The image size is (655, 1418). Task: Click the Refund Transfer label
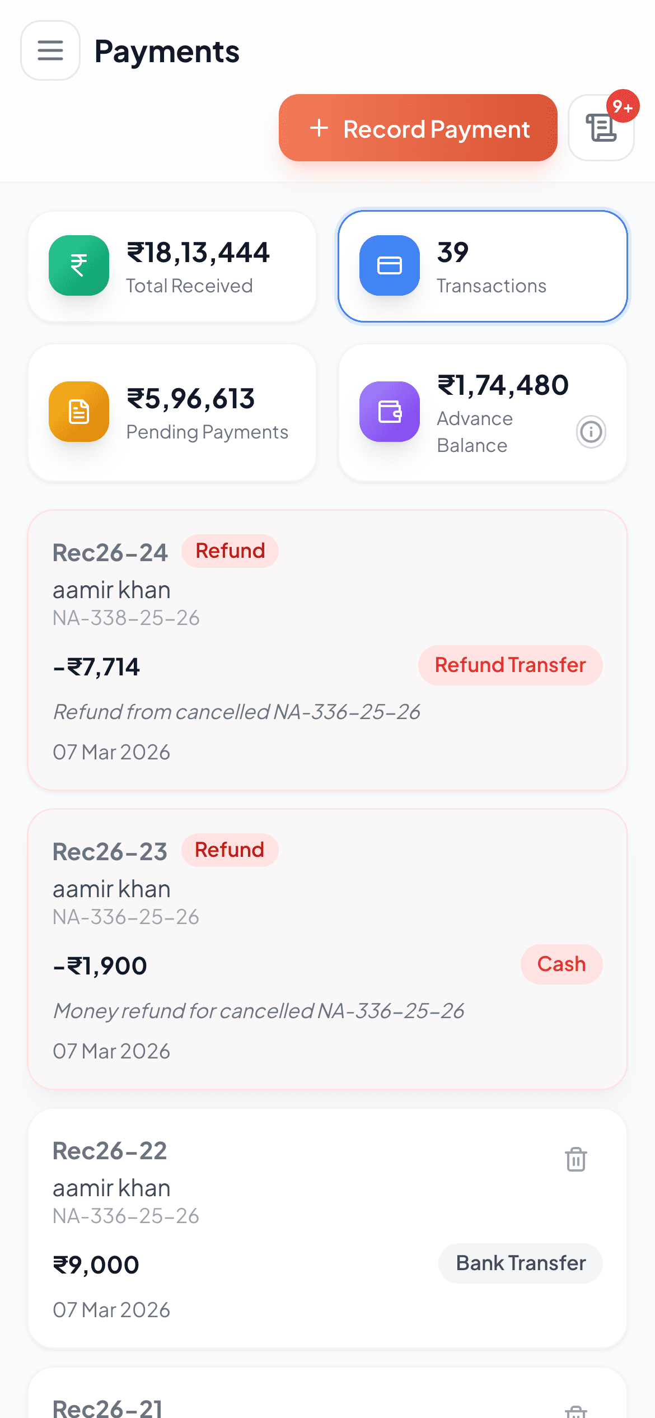(x=510, y=665)
